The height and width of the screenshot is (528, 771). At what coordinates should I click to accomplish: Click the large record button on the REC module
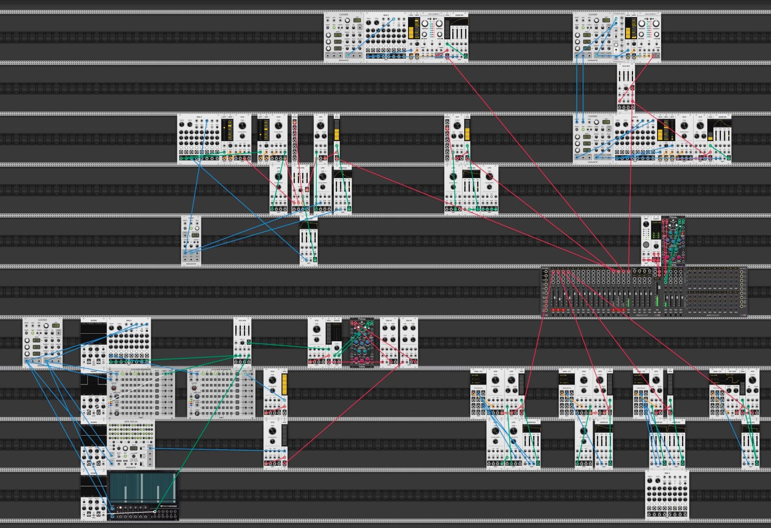click(x=646, y=244)
